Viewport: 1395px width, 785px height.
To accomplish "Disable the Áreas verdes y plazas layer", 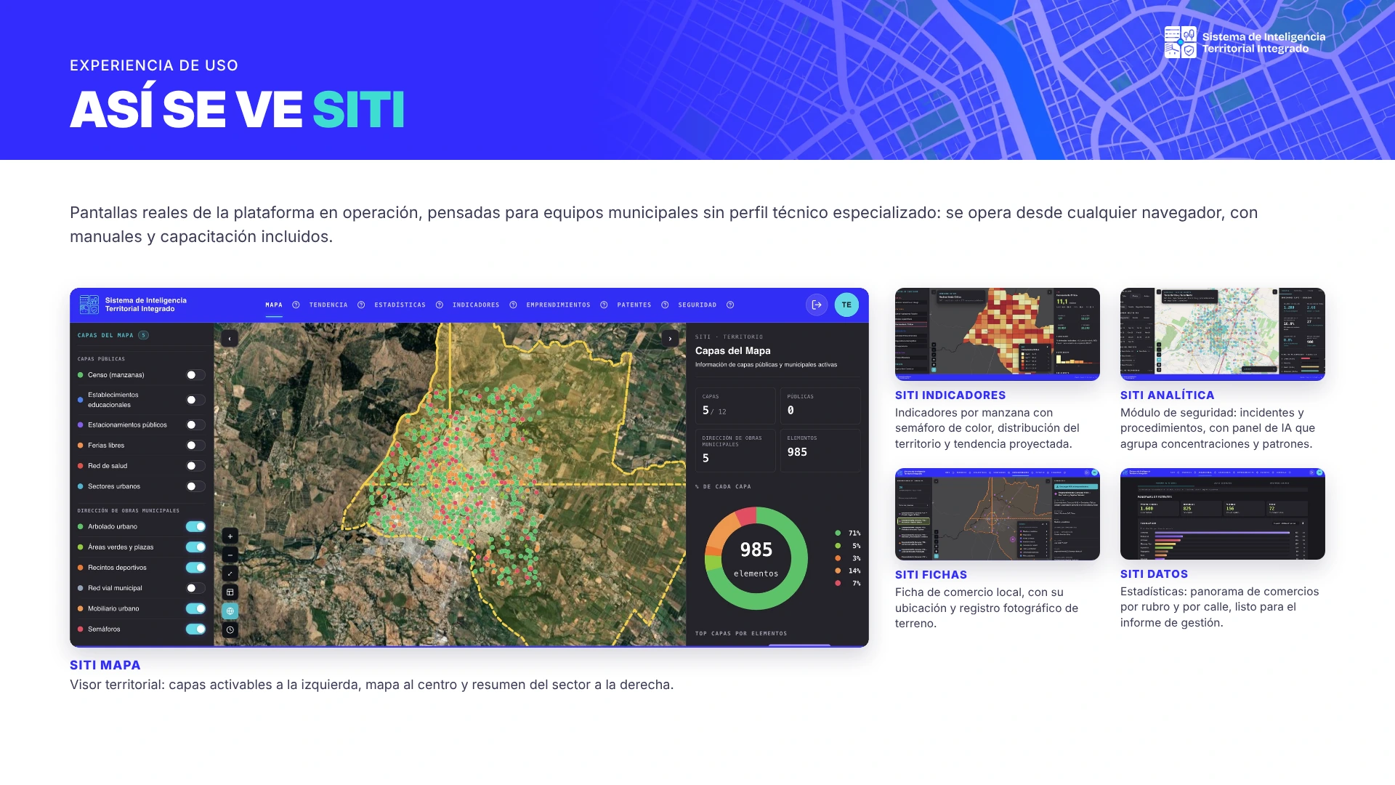I will [x=195, y=547].
